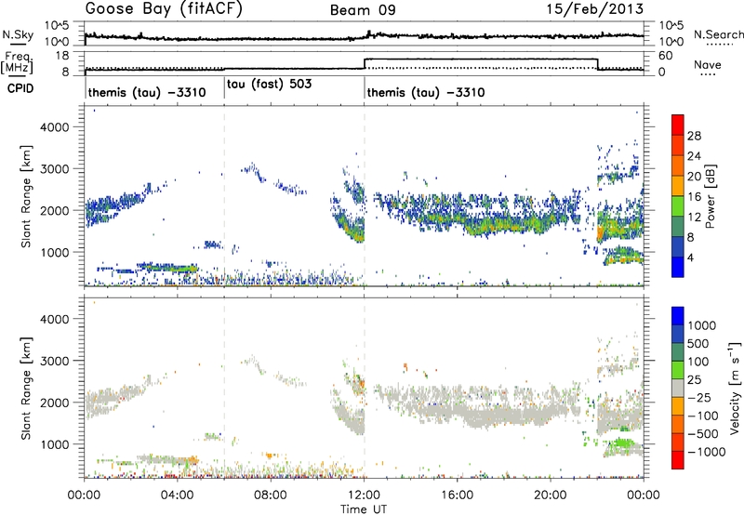Select the 4 tick on Power color bar

click(x=690, y=257)
